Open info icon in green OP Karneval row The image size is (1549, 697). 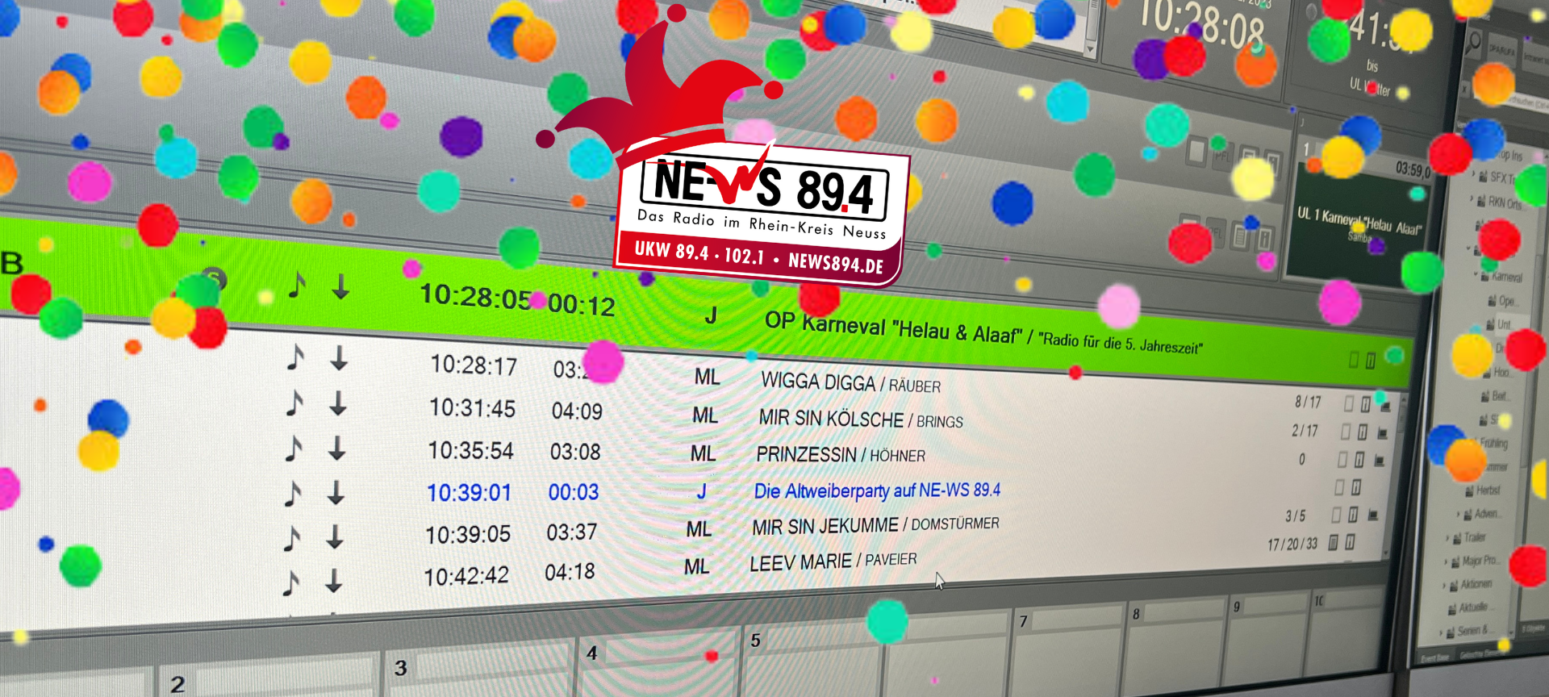1371,361
